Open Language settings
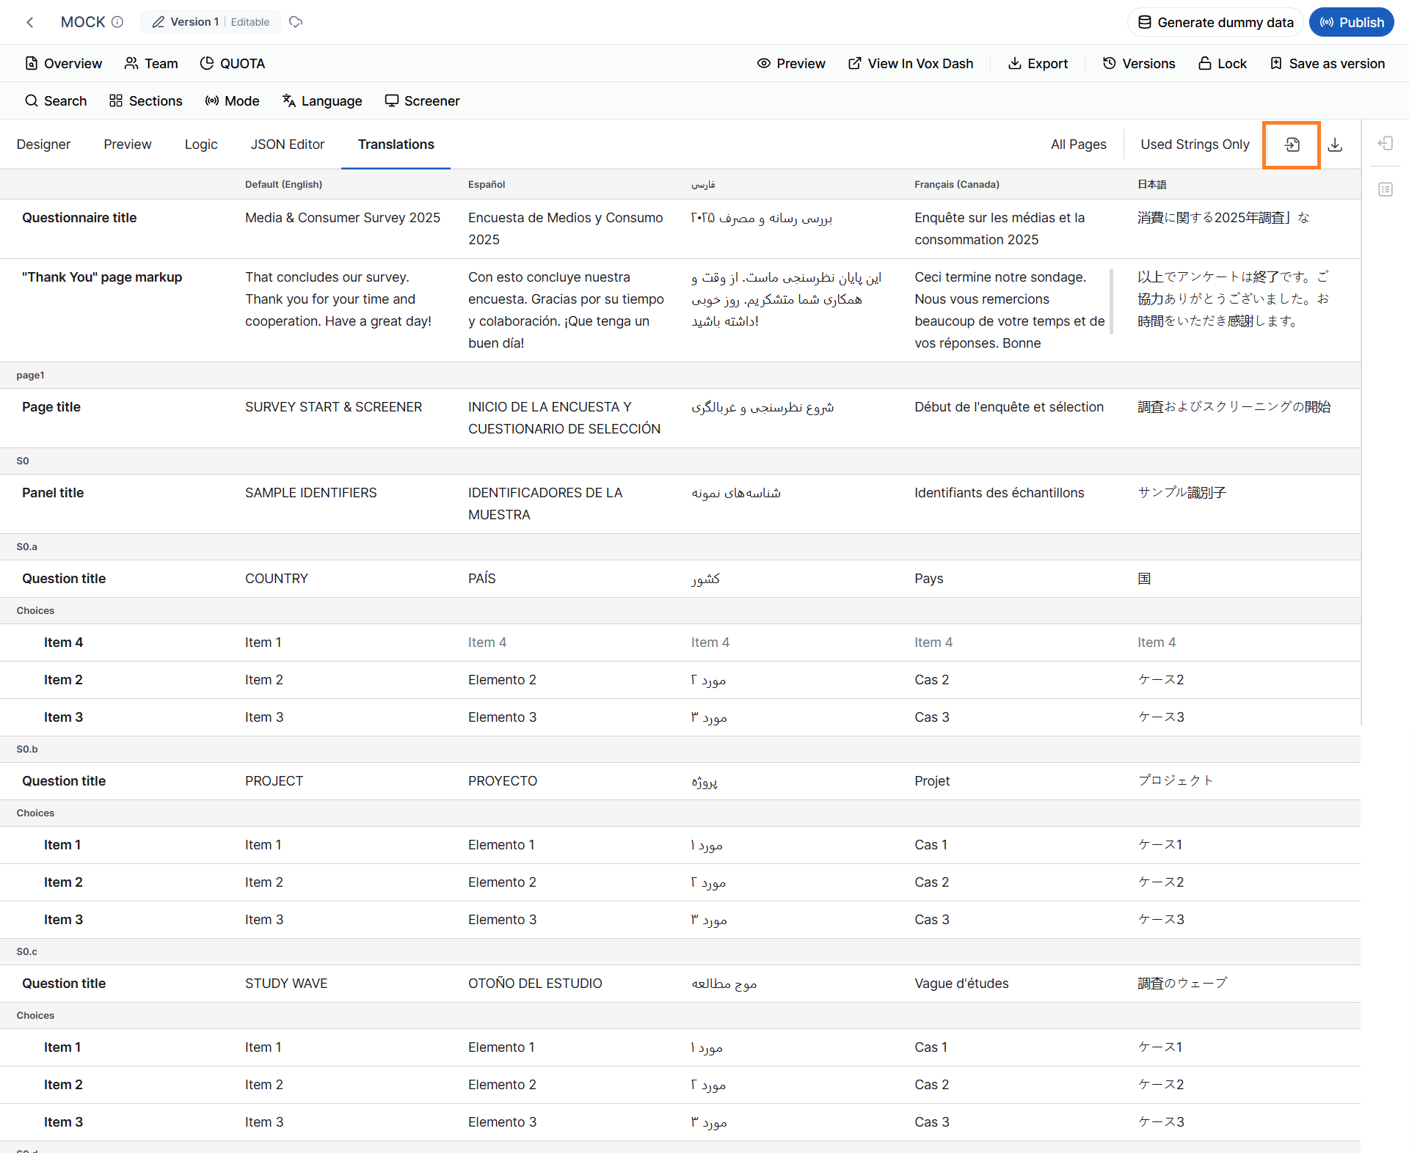The image size is (1409, 1153). click(322, 100)
